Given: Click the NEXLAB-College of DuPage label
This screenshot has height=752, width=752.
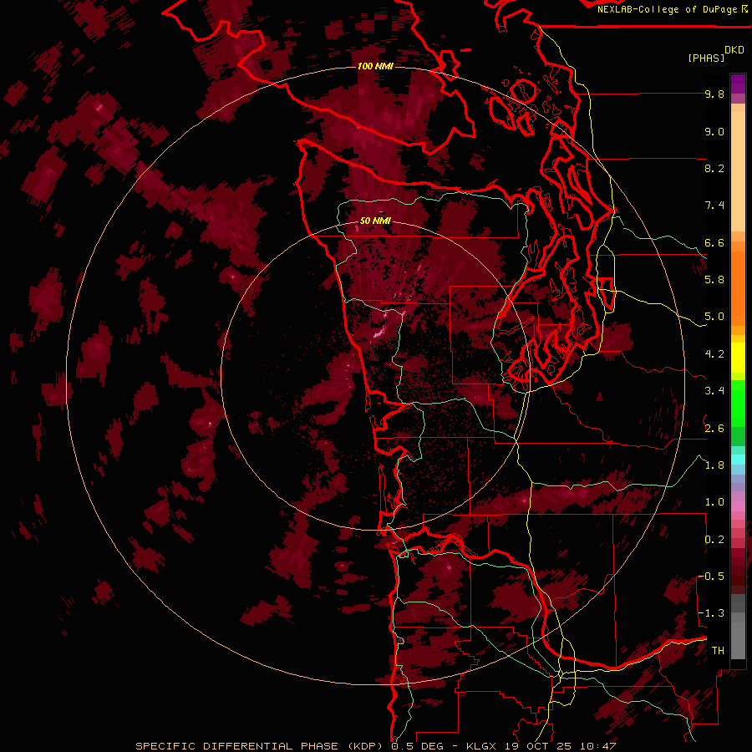Looking at the screenshot, I should (x=668, y=9).
